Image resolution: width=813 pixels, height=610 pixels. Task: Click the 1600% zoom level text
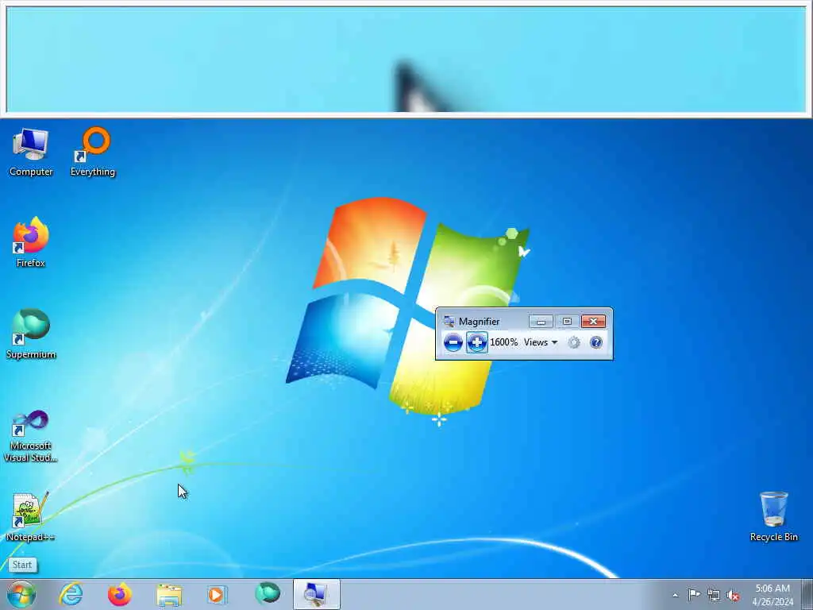503,342
